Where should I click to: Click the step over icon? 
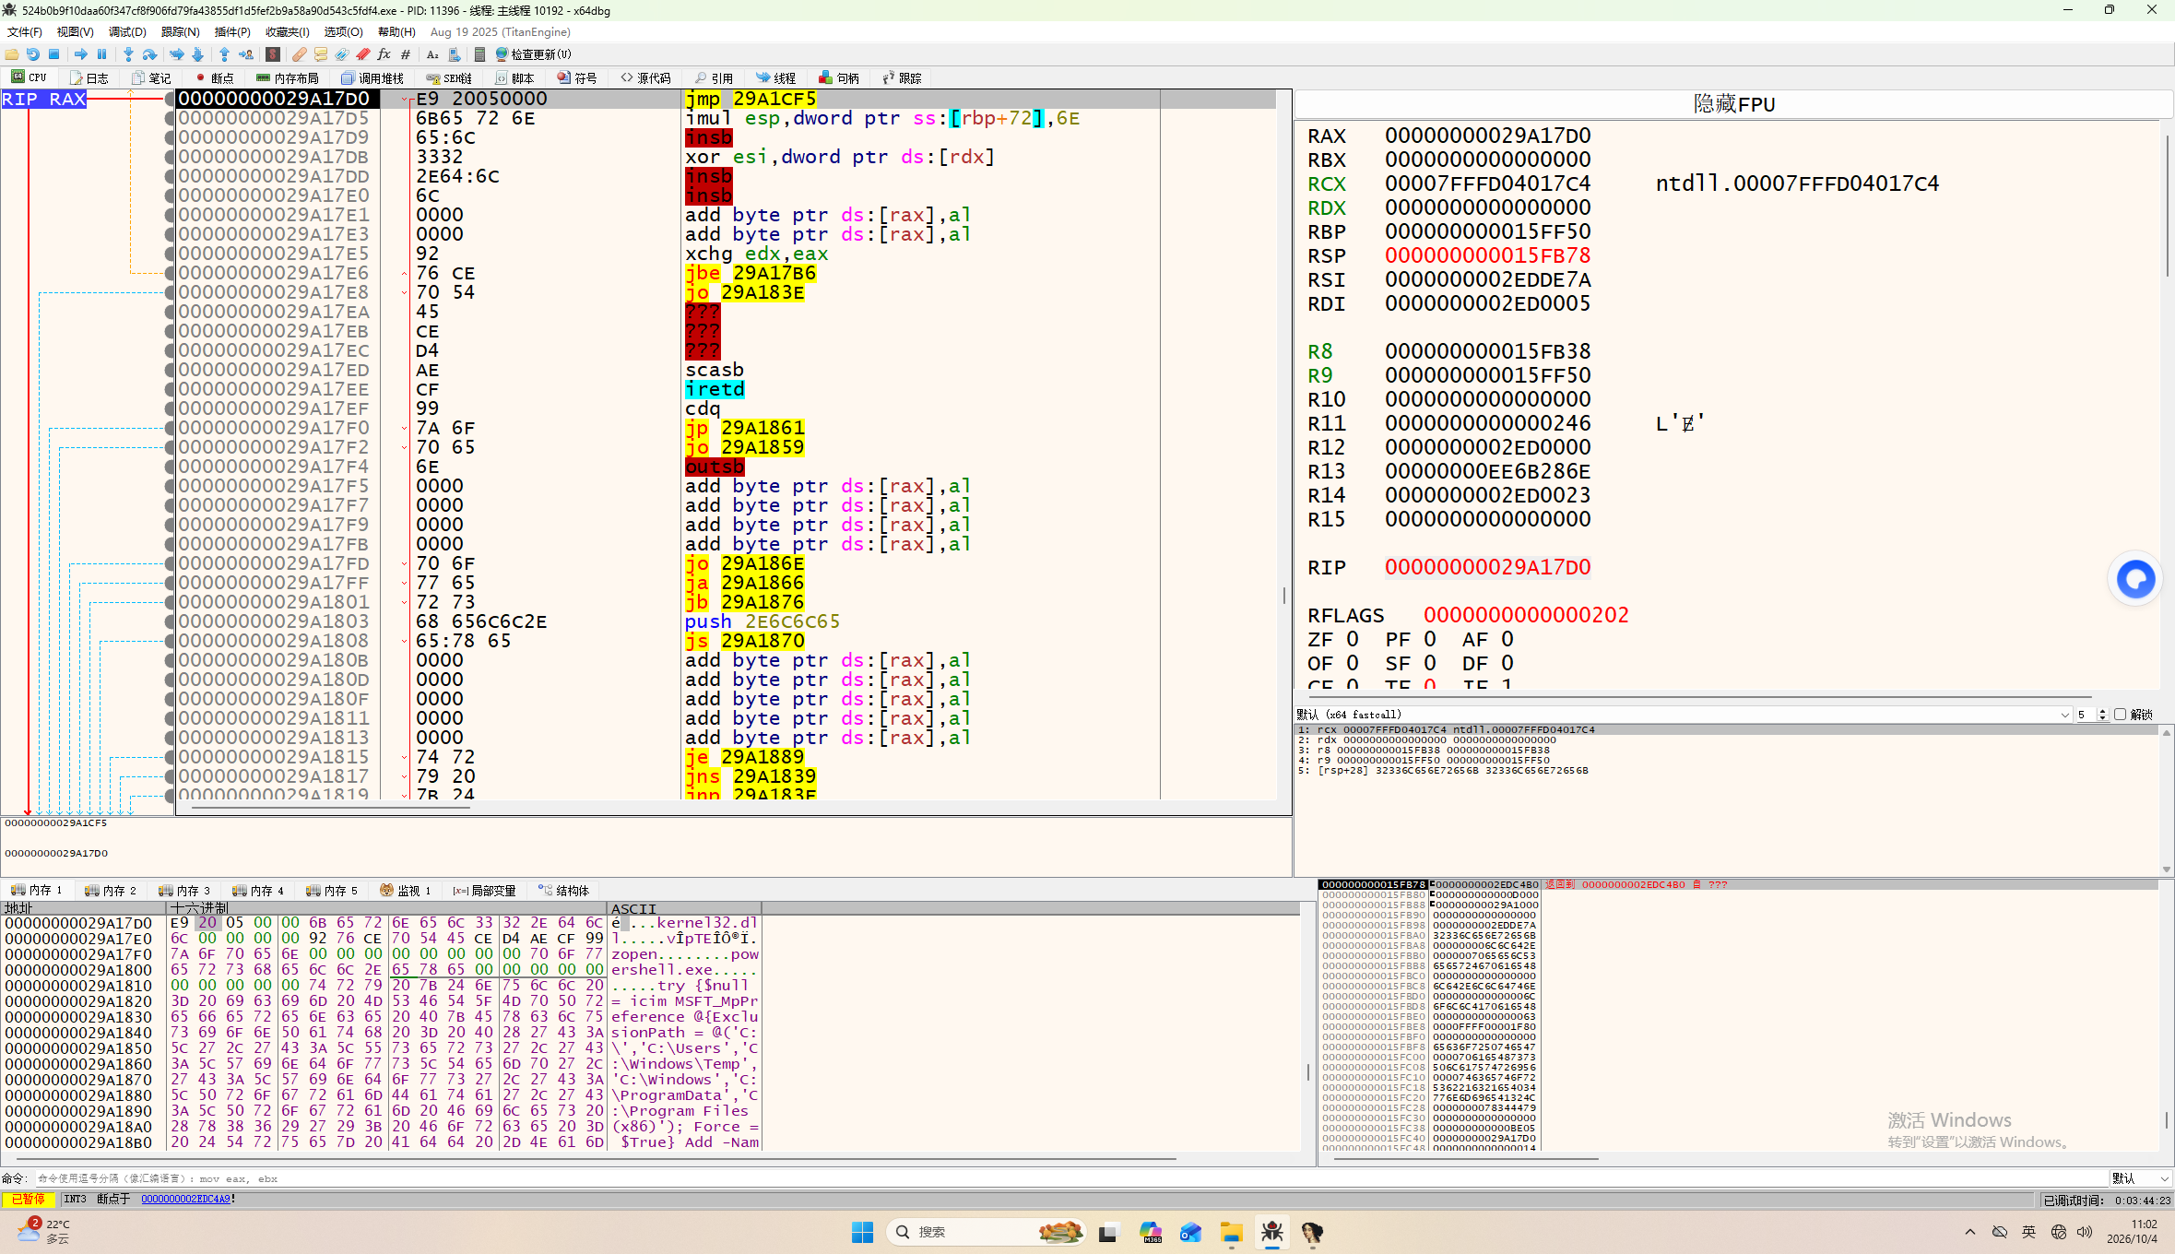pos(149,54)
